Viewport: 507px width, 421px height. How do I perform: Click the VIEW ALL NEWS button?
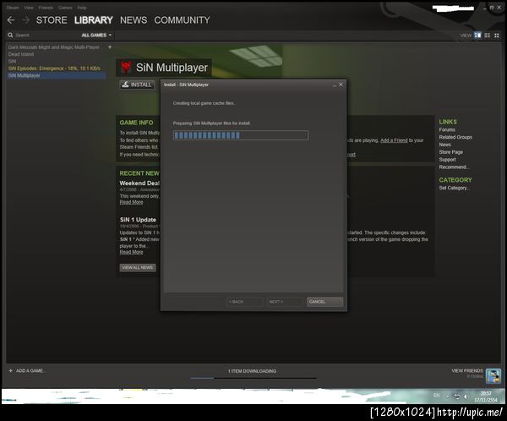pyautogui.click(x=138, y=268)
